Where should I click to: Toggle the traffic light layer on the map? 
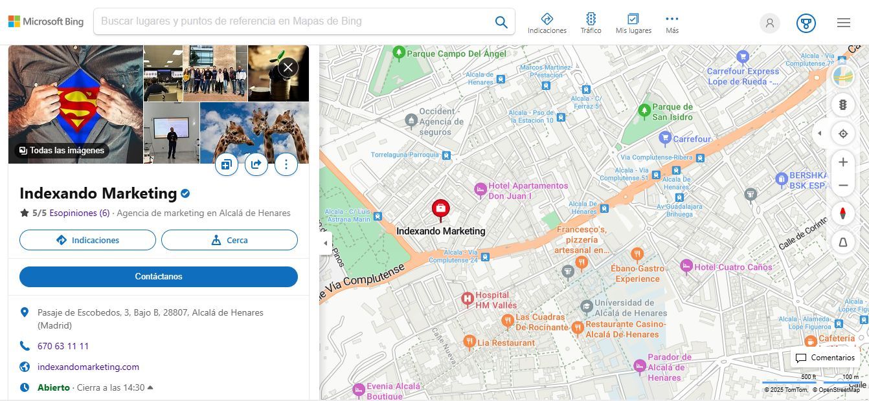pyautogui.click(x=842, y=105)
